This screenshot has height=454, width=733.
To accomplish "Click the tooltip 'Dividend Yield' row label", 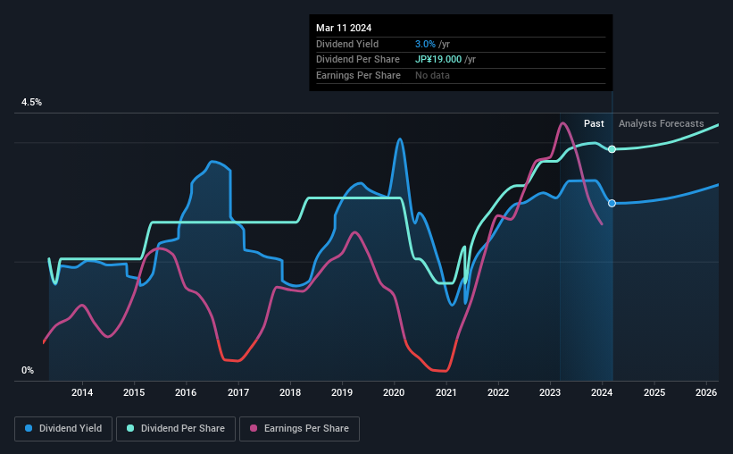I will point(347,44).
